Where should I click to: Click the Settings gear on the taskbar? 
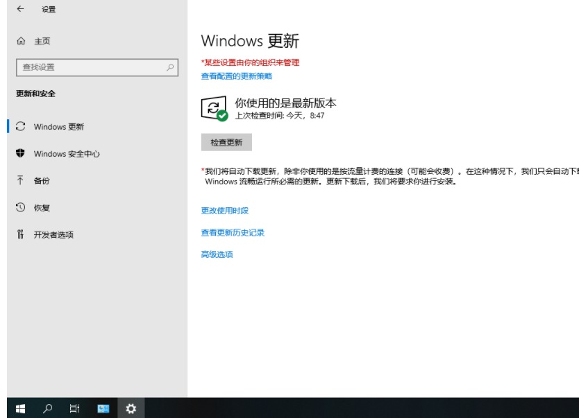[x=131, y=408]
